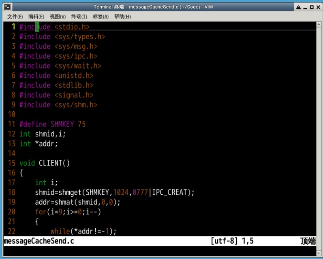Open the 编辑(E) menu
The image size is (323, 259).
(36, 17)
